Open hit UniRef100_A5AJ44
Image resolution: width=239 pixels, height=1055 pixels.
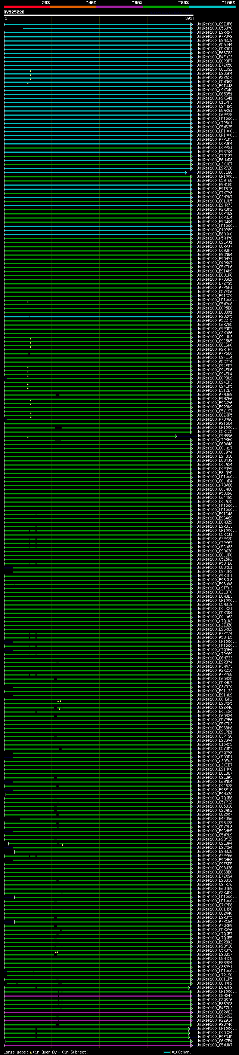pyautogui.click(x=214, y=45)
